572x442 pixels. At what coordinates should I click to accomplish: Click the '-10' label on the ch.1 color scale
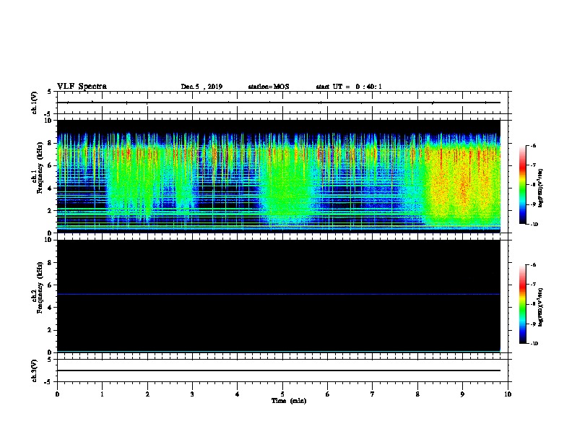pyautogui.click(x=534, y=225)
